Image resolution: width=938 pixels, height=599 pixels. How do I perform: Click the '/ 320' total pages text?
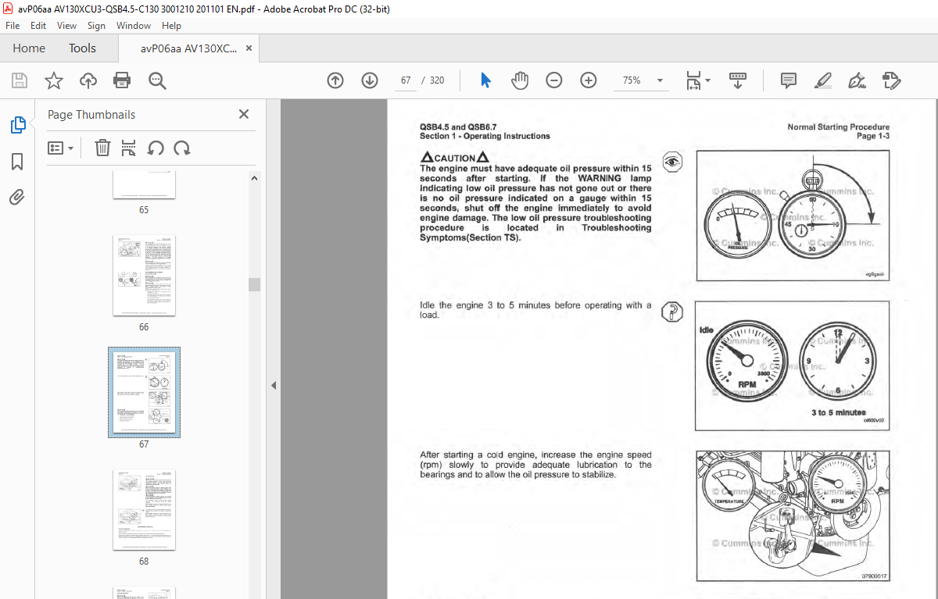point(432,80)
